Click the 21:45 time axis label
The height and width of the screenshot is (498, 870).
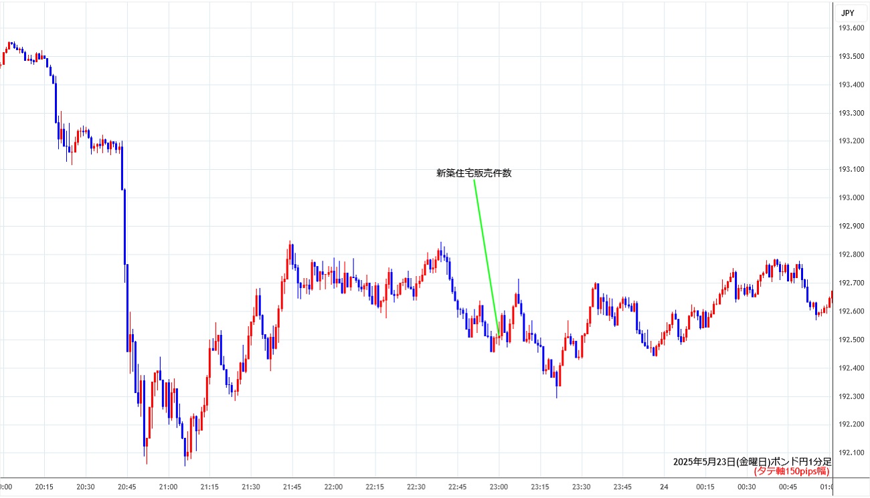click(x=292, y=487)
